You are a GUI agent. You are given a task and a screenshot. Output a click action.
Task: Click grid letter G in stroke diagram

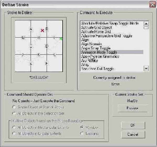(x=23, y=38)
